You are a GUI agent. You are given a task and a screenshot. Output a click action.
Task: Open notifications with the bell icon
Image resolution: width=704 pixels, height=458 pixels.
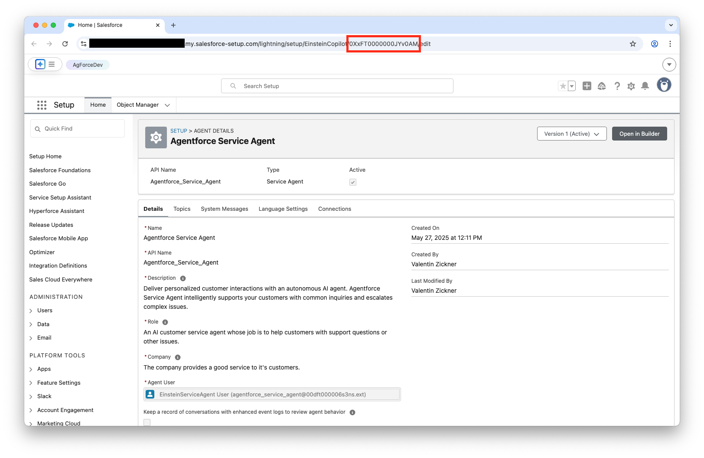[x=645, y=86]
